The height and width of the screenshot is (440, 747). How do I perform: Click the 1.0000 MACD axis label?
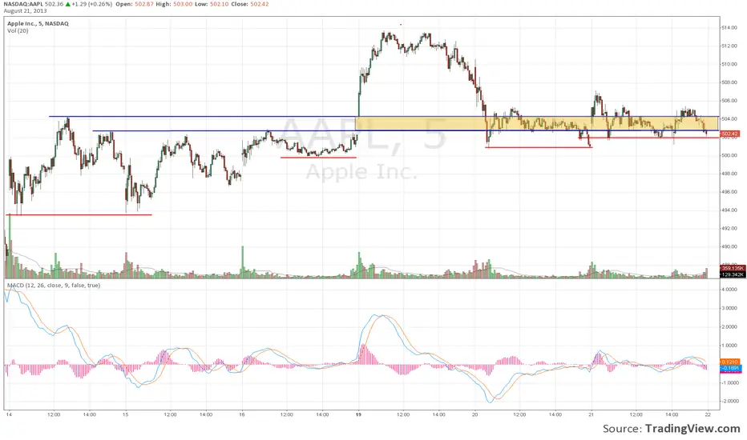click(730, 346)
